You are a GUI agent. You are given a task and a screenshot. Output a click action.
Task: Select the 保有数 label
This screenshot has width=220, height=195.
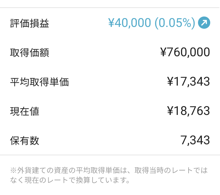click(24, 141)
